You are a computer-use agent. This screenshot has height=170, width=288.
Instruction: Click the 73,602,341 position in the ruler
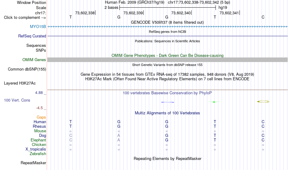tap(229, 13)
